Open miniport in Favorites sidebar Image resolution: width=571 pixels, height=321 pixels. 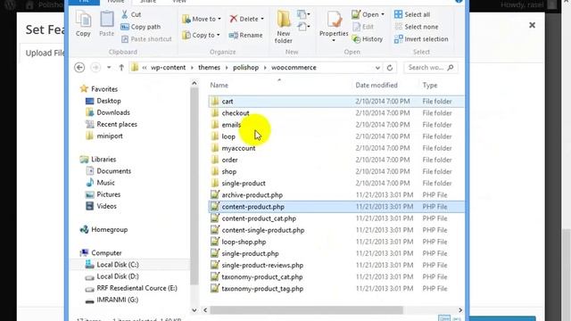pos(104,136)
